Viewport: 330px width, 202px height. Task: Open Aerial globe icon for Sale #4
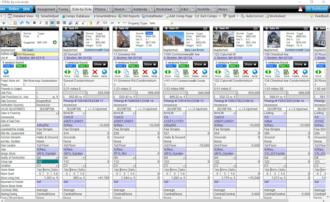coord(255,72)
